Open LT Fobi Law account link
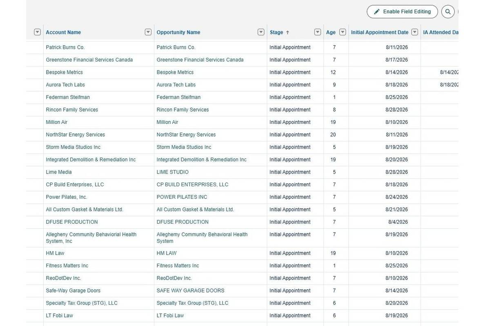The width and height of the screenshot is (487, 326). pyautogui.click(x=59, y=315)
